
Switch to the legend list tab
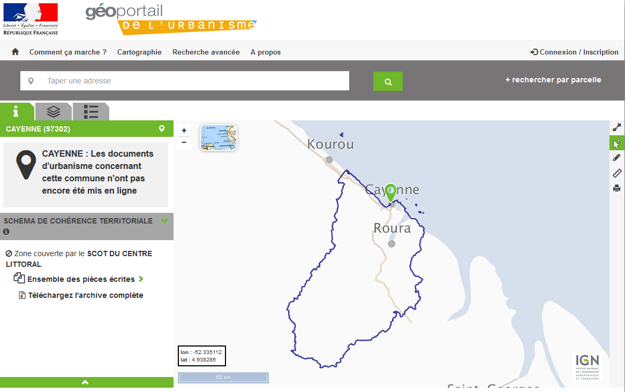tap(91, 111)
